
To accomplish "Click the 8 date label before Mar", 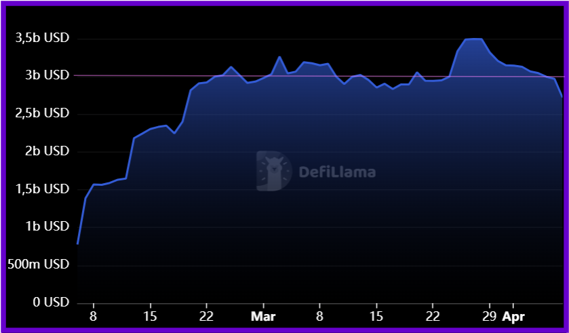I will click(93, 316).
